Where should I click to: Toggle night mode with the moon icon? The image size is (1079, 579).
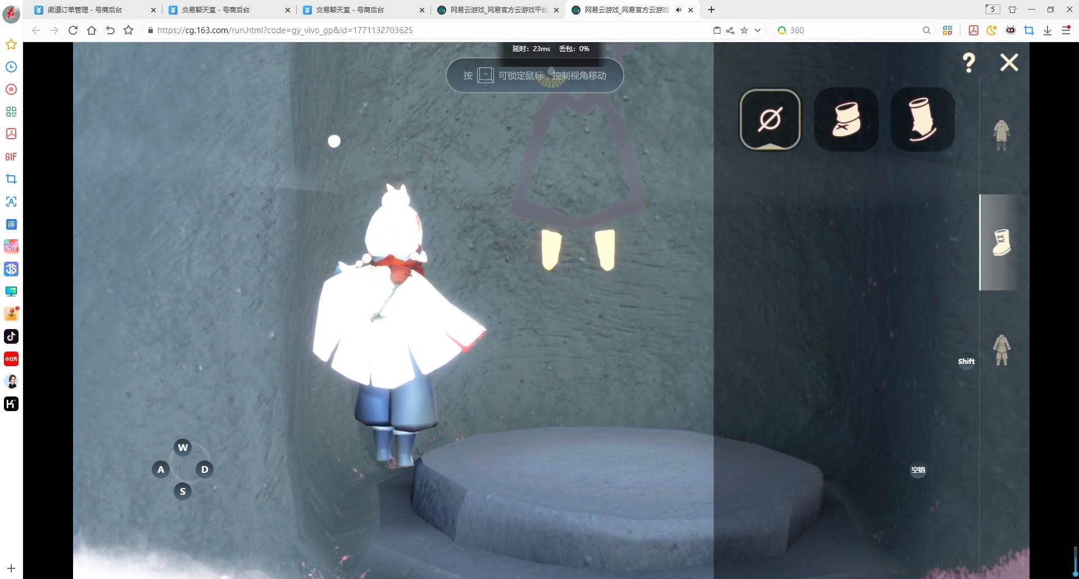(x=992, y=30)
